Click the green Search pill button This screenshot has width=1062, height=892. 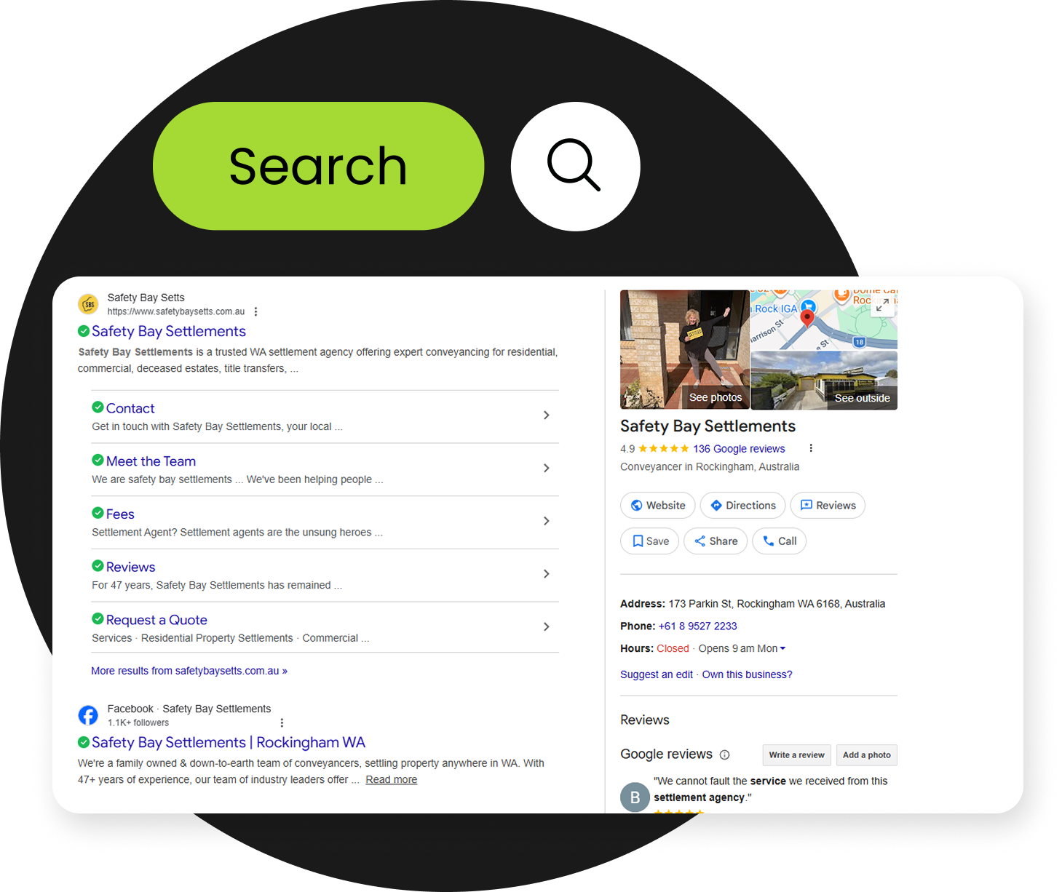pyautogui.click(x=318, y=166)
